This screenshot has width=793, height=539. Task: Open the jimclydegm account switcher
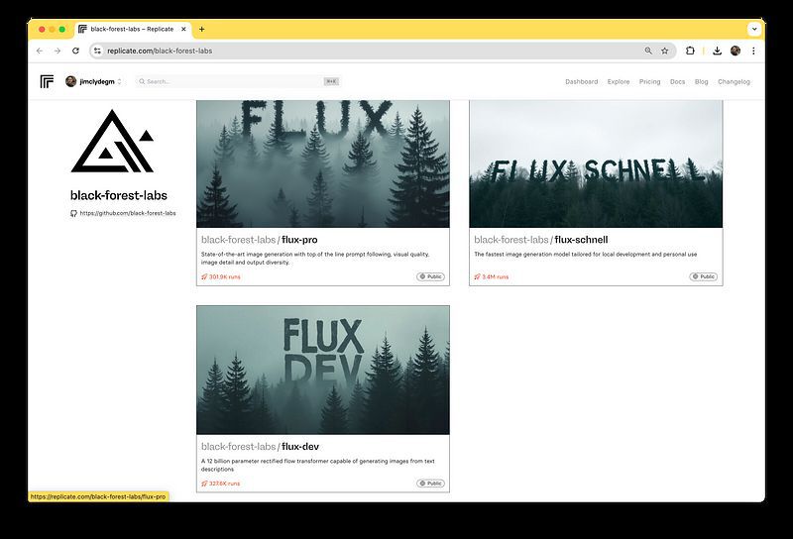[93, 81]
